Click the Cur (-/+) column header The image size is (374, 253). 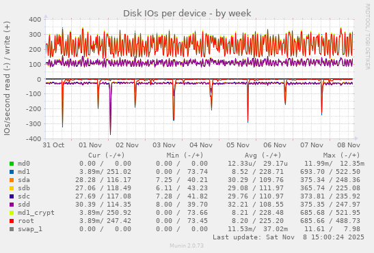[x=107, y=155]
